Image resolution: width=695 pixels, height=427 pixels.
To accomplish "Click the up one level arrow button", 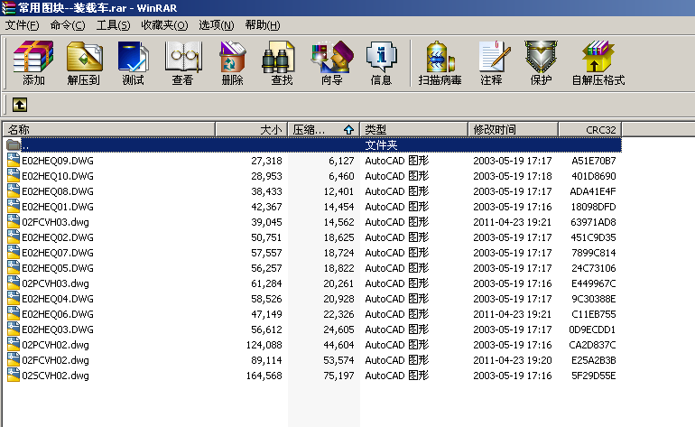I will click(20, 105).
